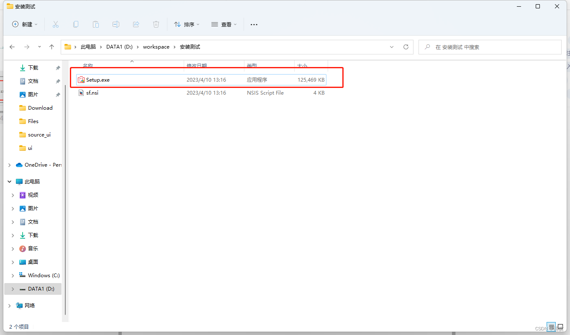570x335 pixels.
Task: Select workspace in the address breadcrumb
Action: pyautogui.click(x=156, y=47)
